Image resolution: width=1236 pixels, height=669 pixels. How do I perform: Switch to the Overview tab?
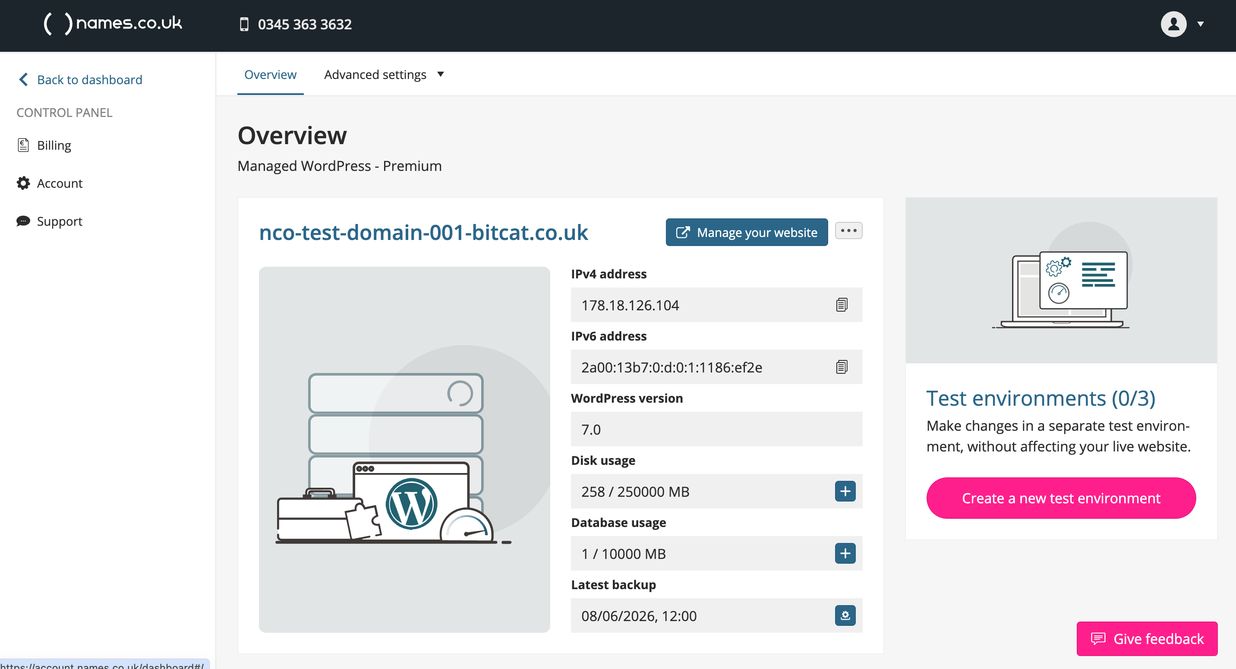tap(270, 74)
